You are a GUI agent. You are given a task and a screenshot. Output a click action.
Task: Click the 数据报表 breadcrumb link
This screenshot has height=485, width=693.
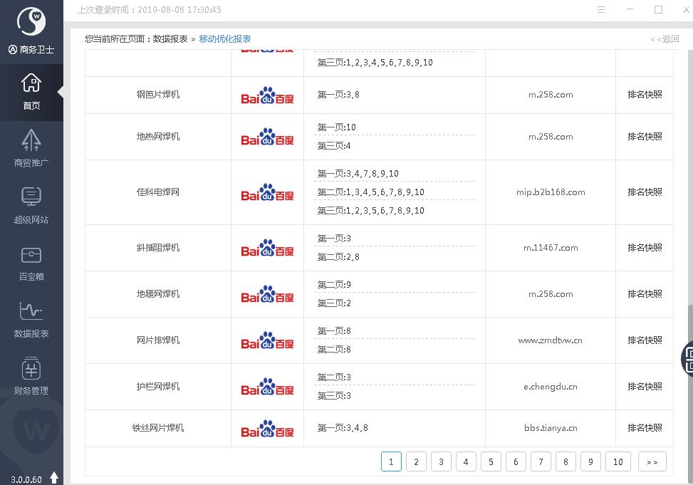(170, 39)
